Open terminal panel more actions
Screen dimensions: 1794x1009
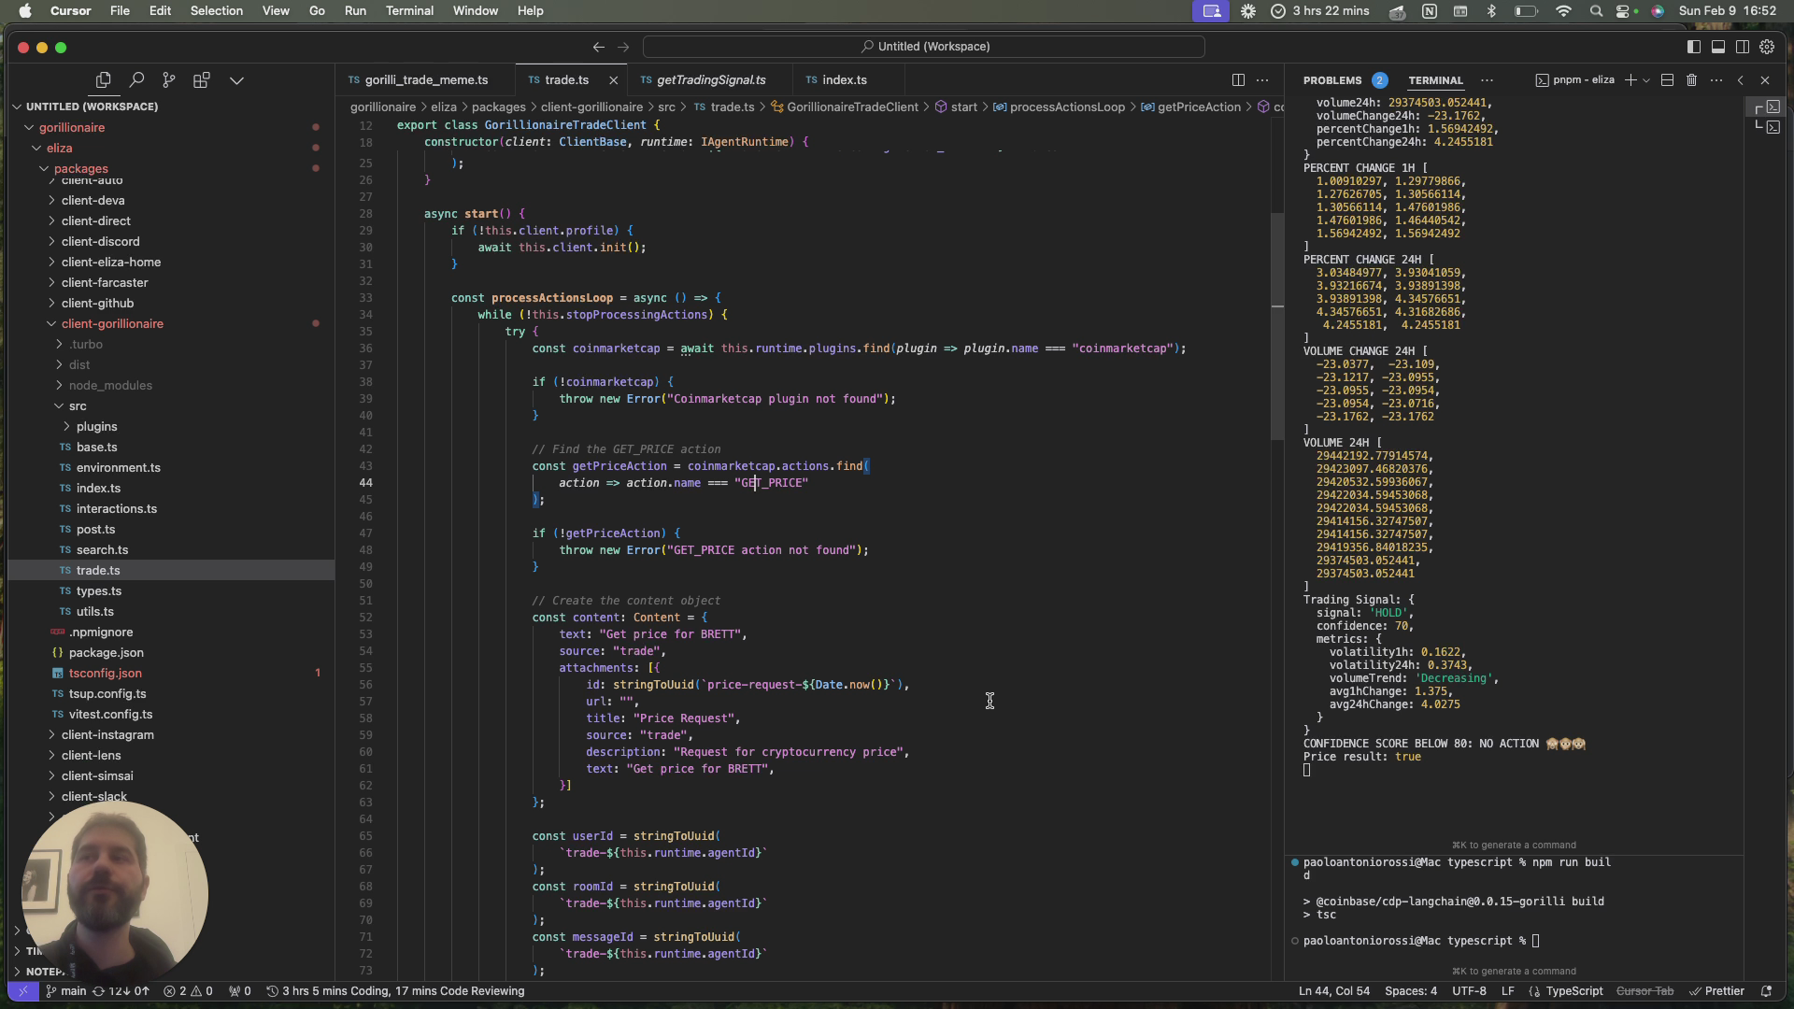(1716, 80)
